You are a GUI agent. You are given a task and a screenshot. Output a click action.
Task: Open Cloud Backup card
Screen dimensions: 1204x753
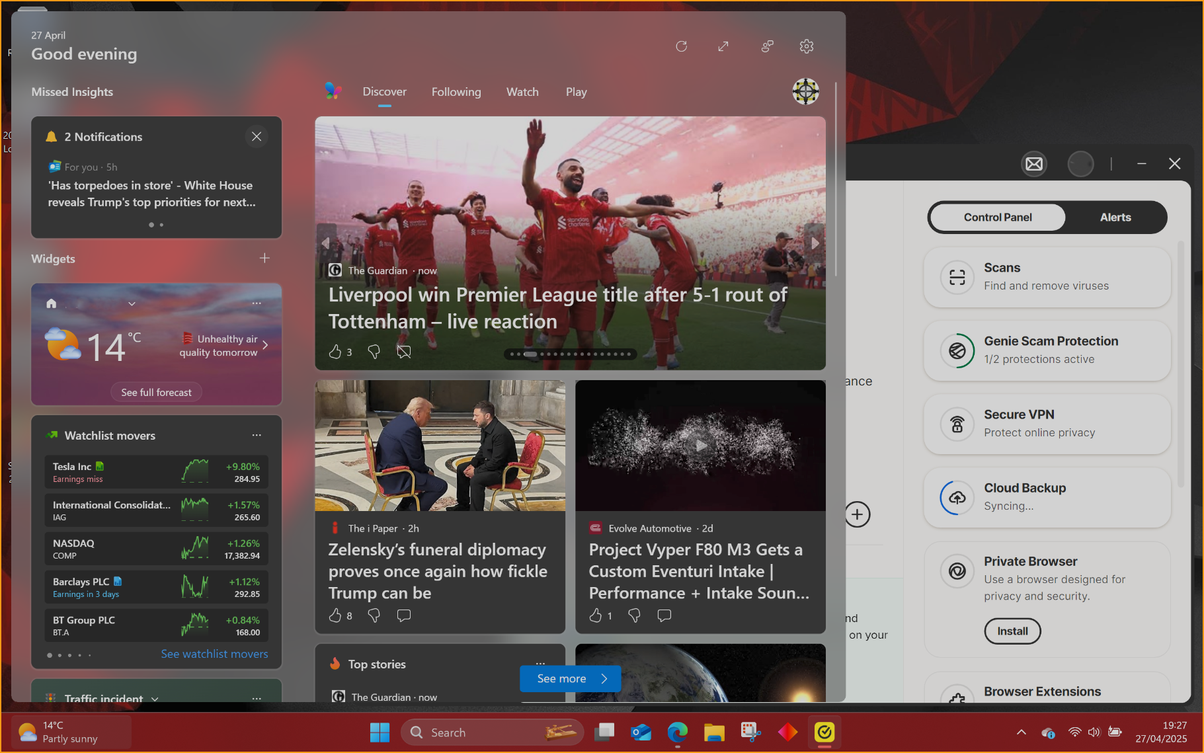[1047, 497]
